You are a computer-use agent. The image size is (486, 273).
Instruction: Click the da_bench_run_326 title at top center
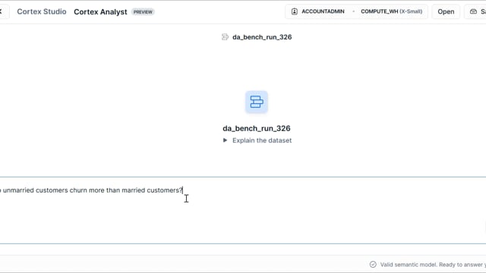click(262, 37)
